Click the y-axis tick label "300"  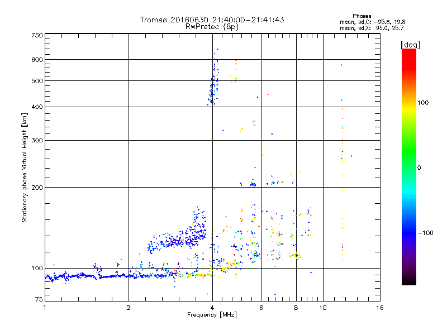point(37,140)
